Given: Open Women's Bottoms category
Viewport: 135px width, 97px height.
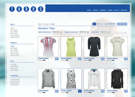Looking at the screenshot, I should pyautogui.click(x=14, y=48).
